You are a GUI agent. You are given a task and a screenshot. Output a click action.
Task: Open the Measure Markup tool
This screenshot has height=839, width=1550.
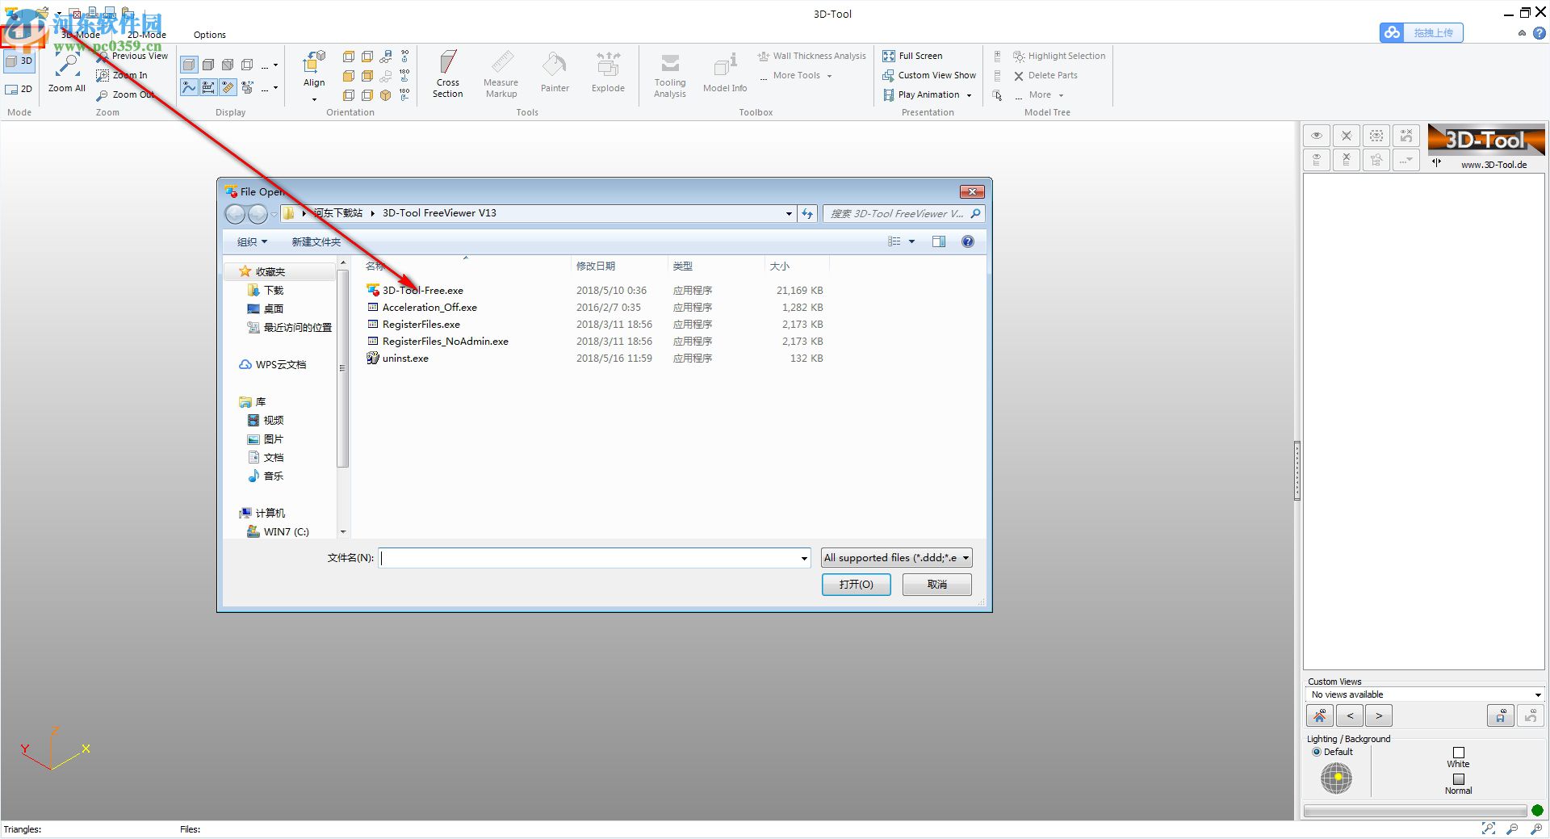(501, 73)
